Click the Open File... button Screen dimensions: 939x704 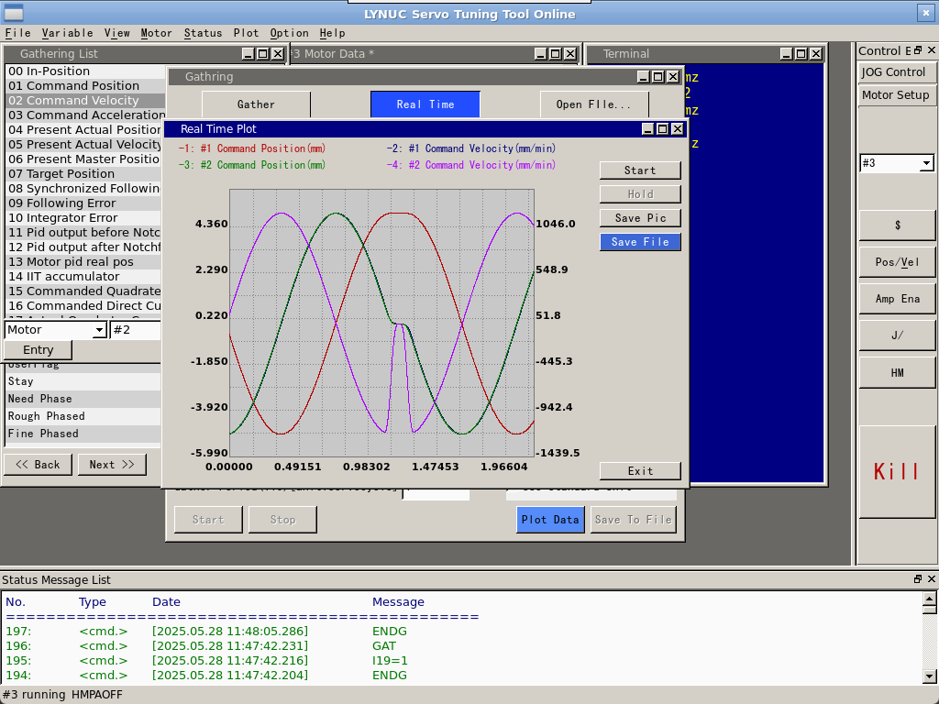[x=594, y=104]
